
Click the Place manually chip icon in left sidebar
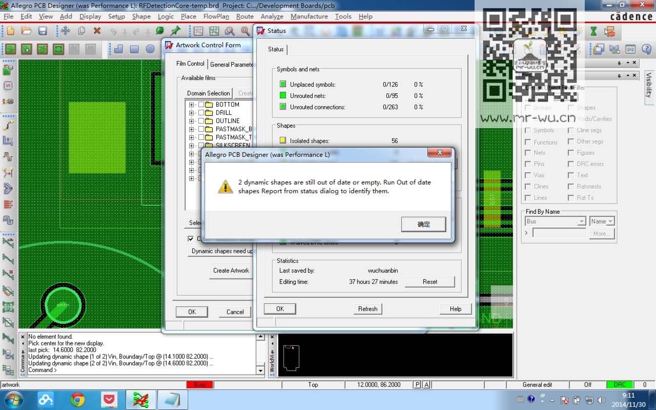8,85
